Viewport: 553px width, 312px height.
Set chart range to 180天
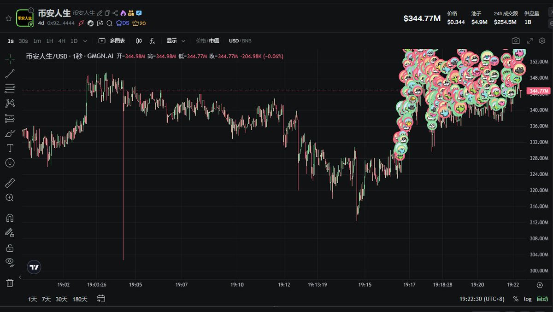(x=80, y=299)
